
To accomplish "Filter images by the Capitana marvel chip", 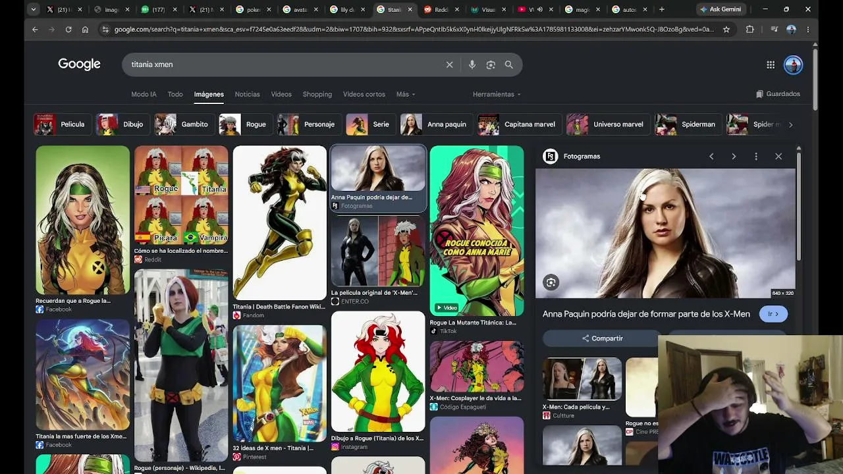I will click(x=519, y=124).
